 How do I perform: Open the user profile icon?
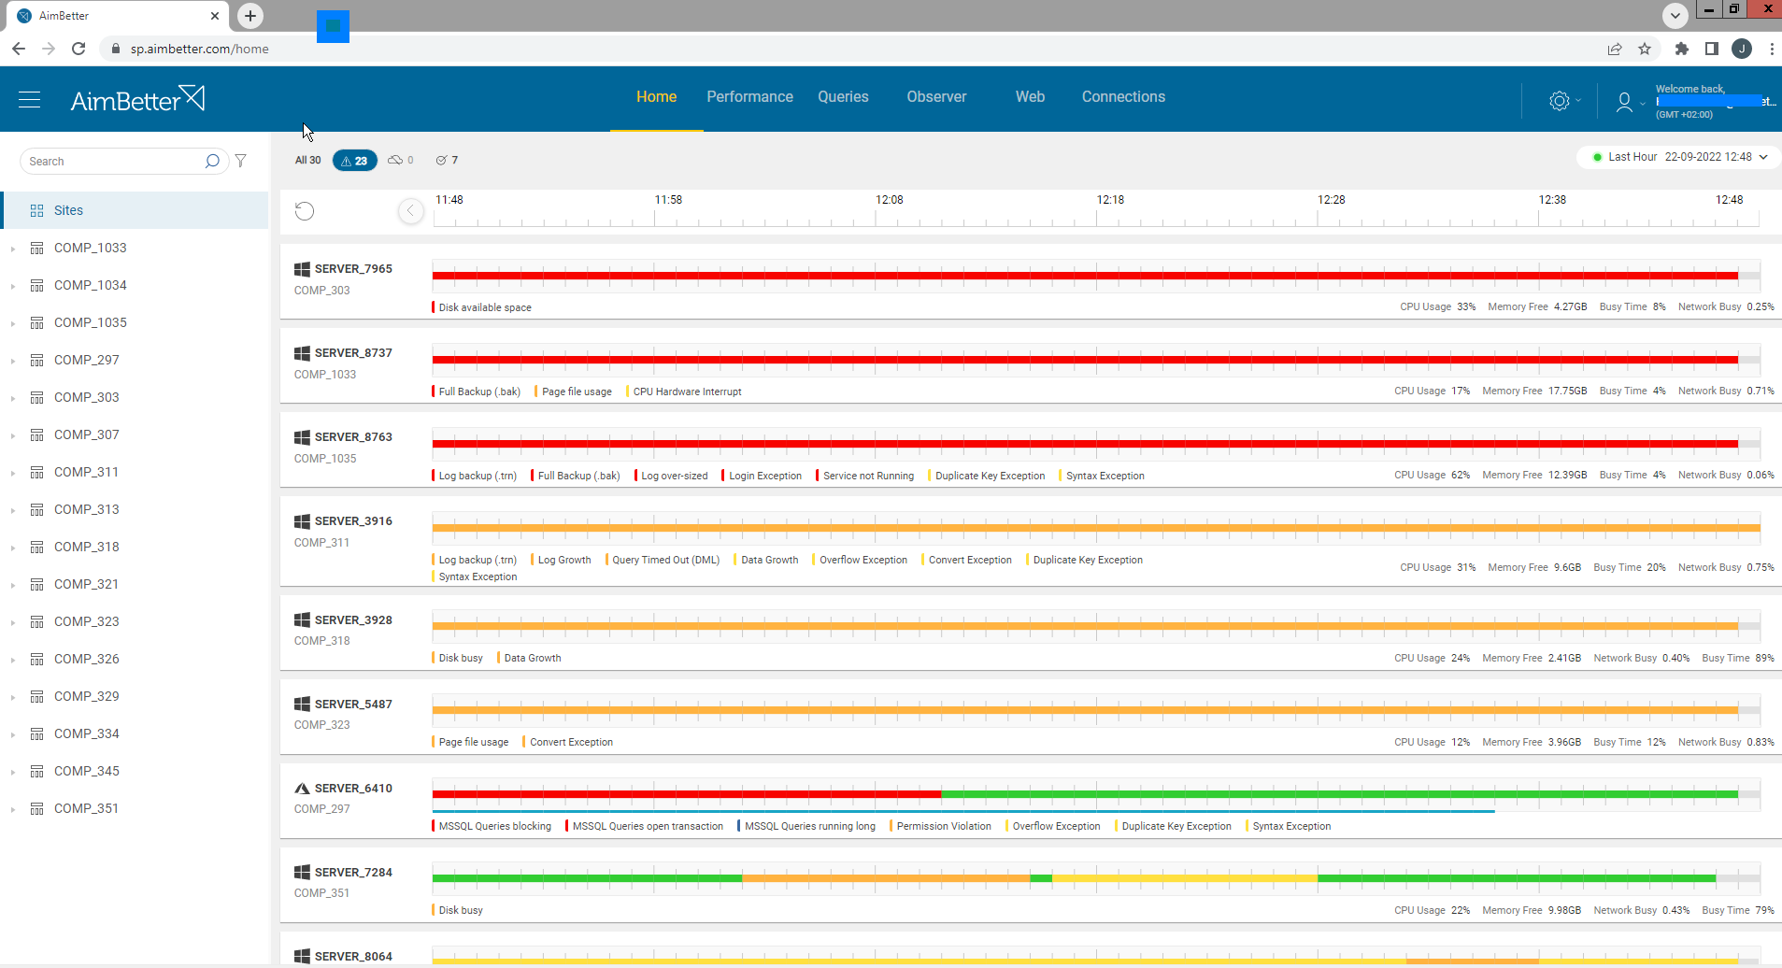tap(1624, 102)
